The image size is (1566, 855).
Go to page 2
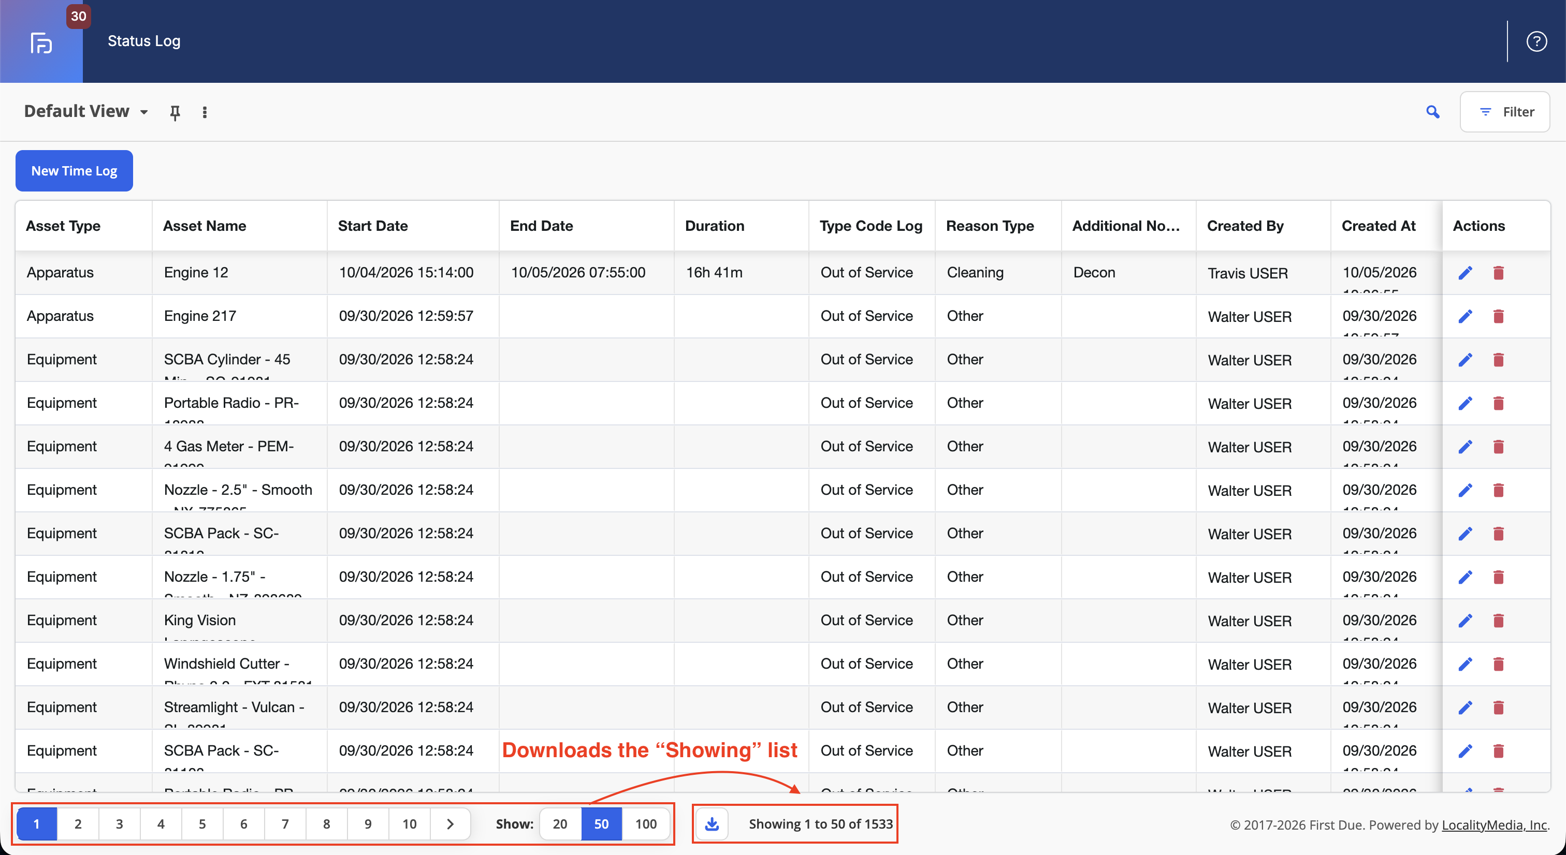click(78, 824)
